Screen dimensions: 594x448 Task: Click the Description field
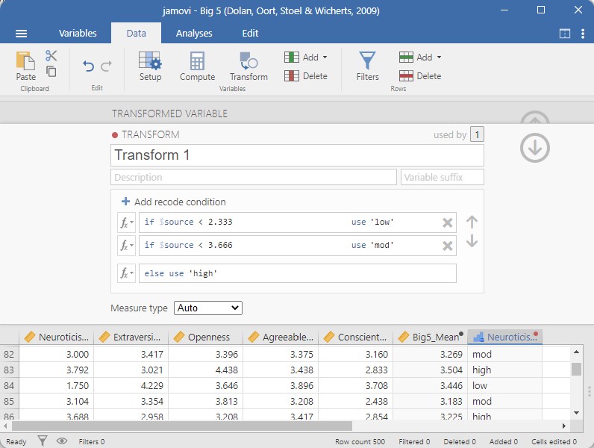point(254,177)
